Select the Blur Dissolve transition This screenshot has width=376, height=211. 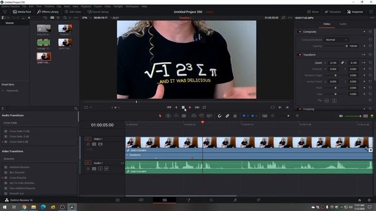(x=17, y=172)
